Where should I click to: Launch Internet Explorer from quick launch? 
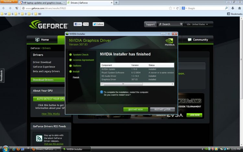click(x=14, y=149)
